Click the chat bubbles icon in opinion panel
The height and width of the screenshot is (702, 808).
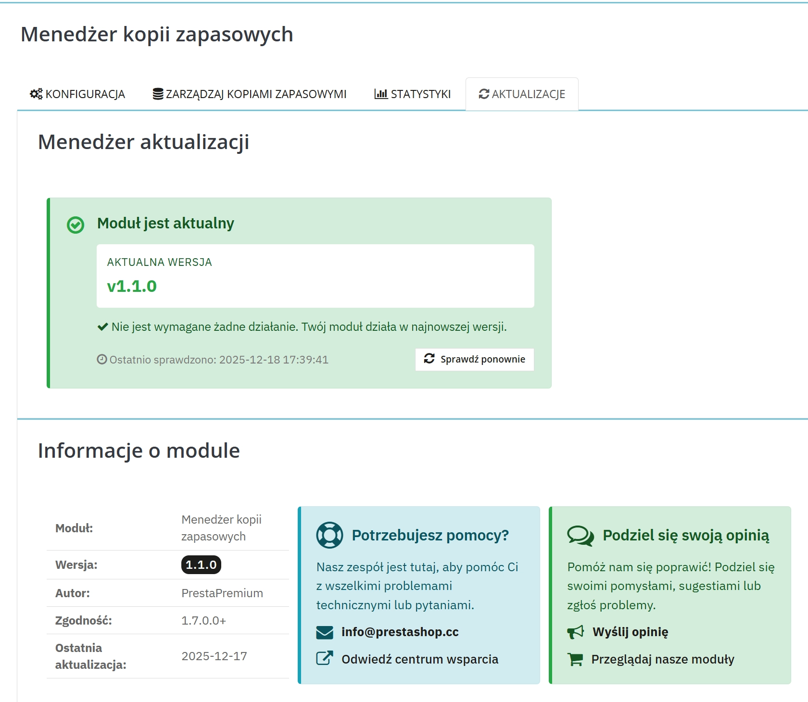click(581, 535)
